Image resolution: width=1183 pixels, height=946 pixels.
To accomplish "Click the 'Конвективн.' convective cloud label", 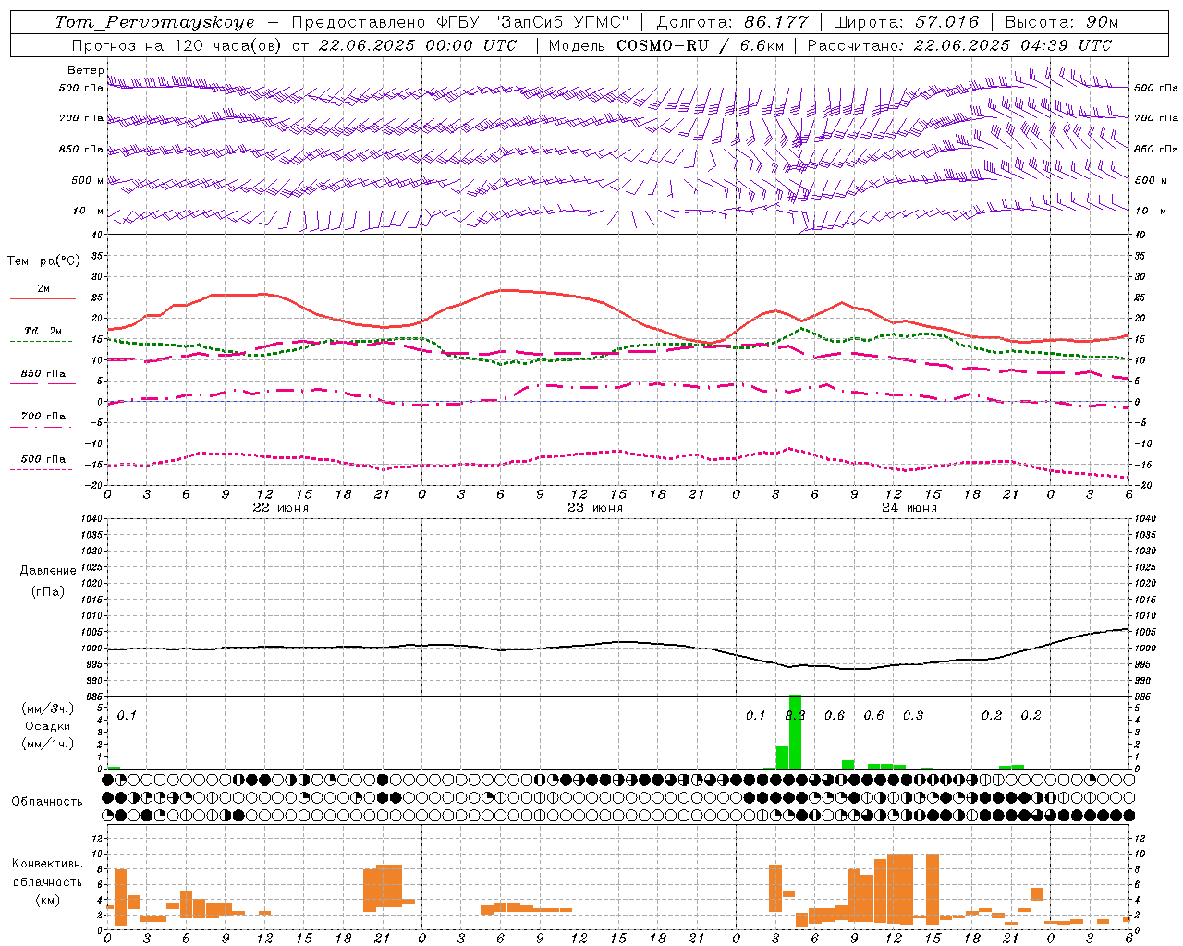I will pyautogui.click(x=48, y=864).
